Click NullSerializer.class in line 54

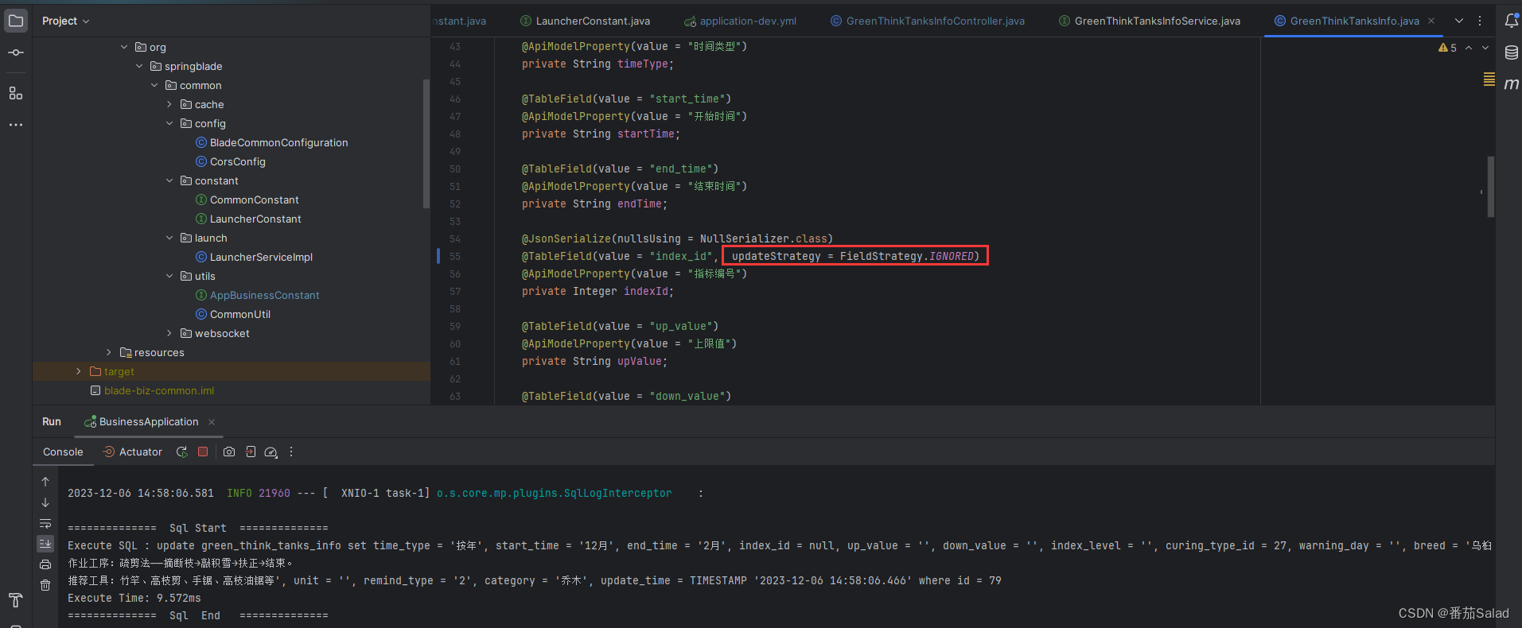763,238
